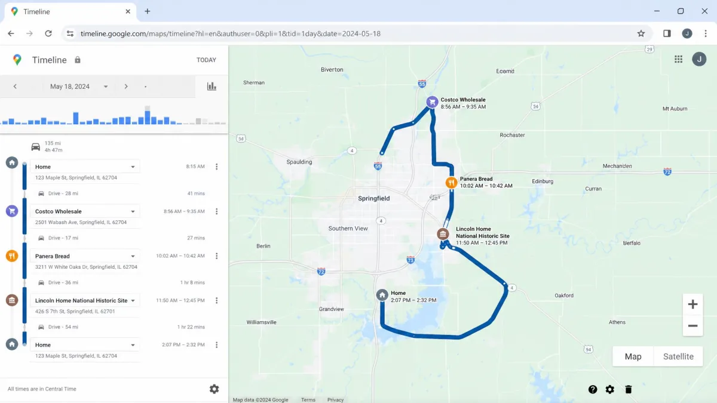
Task: Click the Panera Bread restaurant timeline icon
Action: [11, 256]
